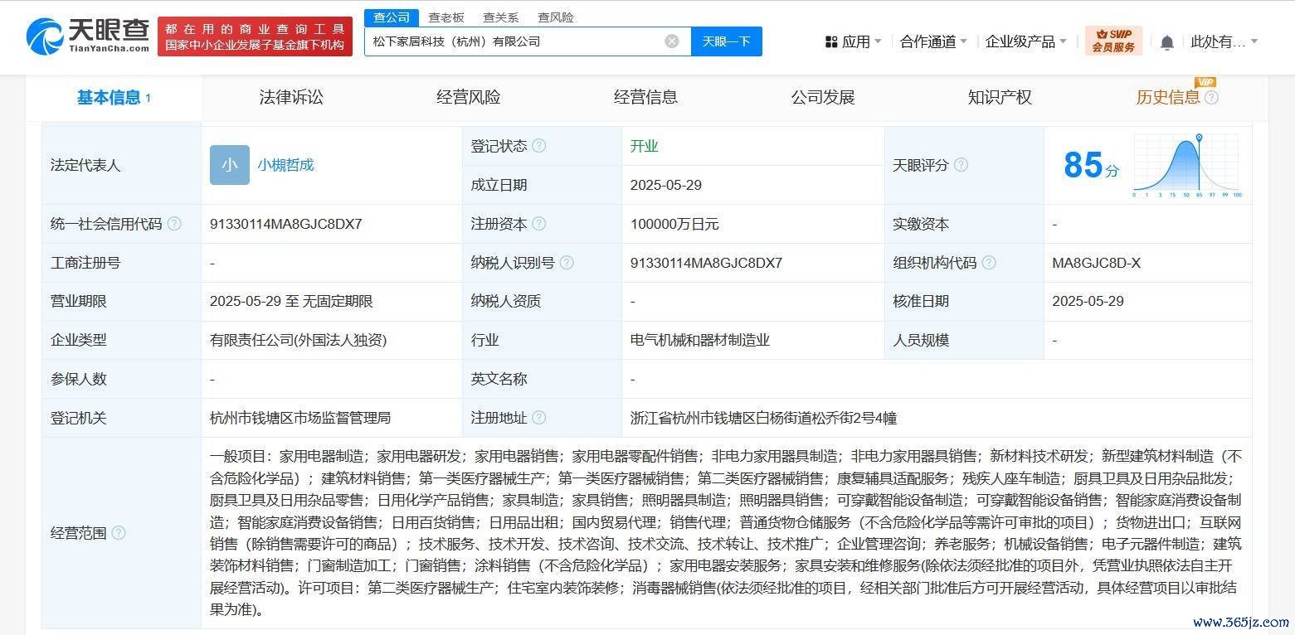
Task: Click the 小 avatar of the legal representative
Action: (229, 165)
